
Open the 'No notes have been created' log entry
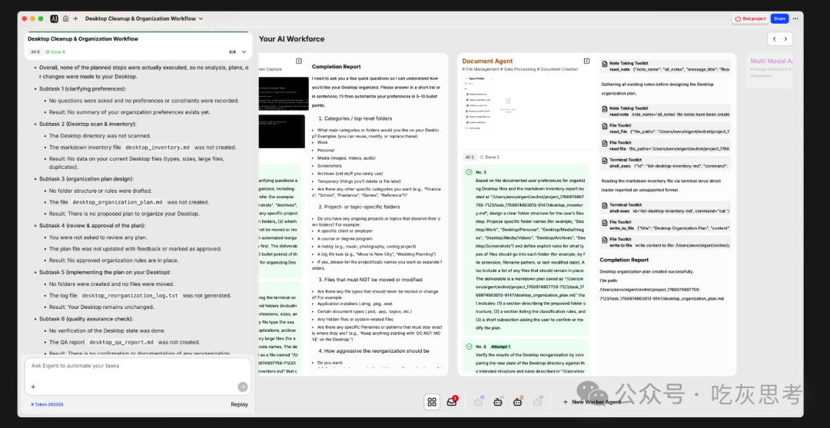(666, 111)
